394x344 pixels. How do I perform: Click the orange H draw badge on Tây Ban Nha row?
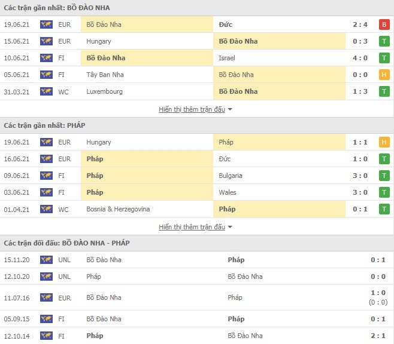(384, 75)
